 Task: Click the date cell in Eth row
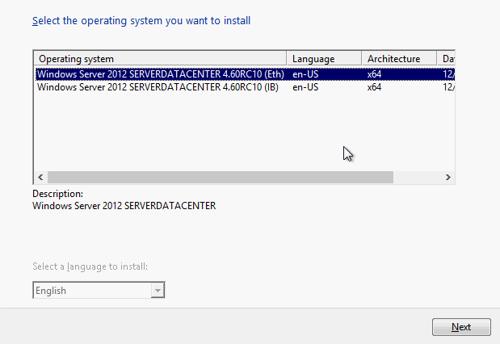point(447,74)
